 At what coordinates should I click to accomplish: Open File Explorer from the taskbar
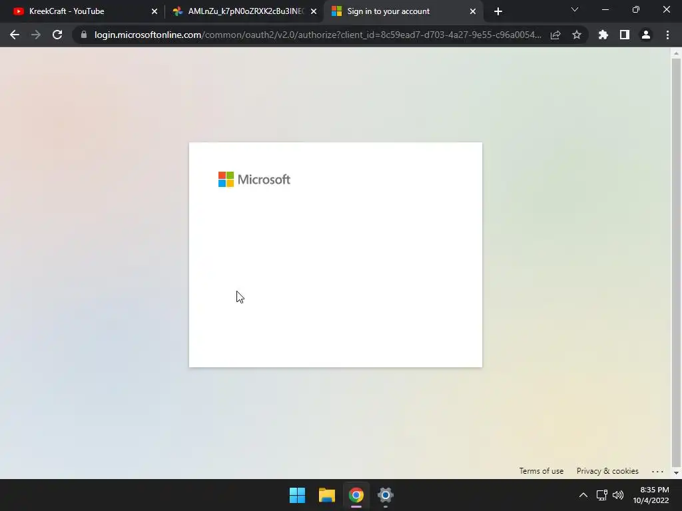point(326,495)
